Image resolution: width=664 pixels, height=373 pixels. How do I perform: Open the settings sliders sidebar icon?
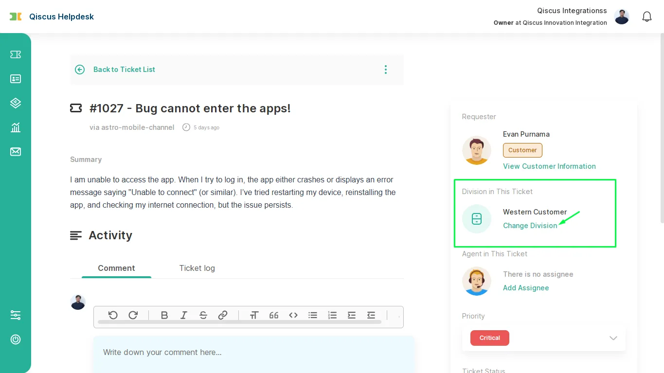(x=16, y=315)
